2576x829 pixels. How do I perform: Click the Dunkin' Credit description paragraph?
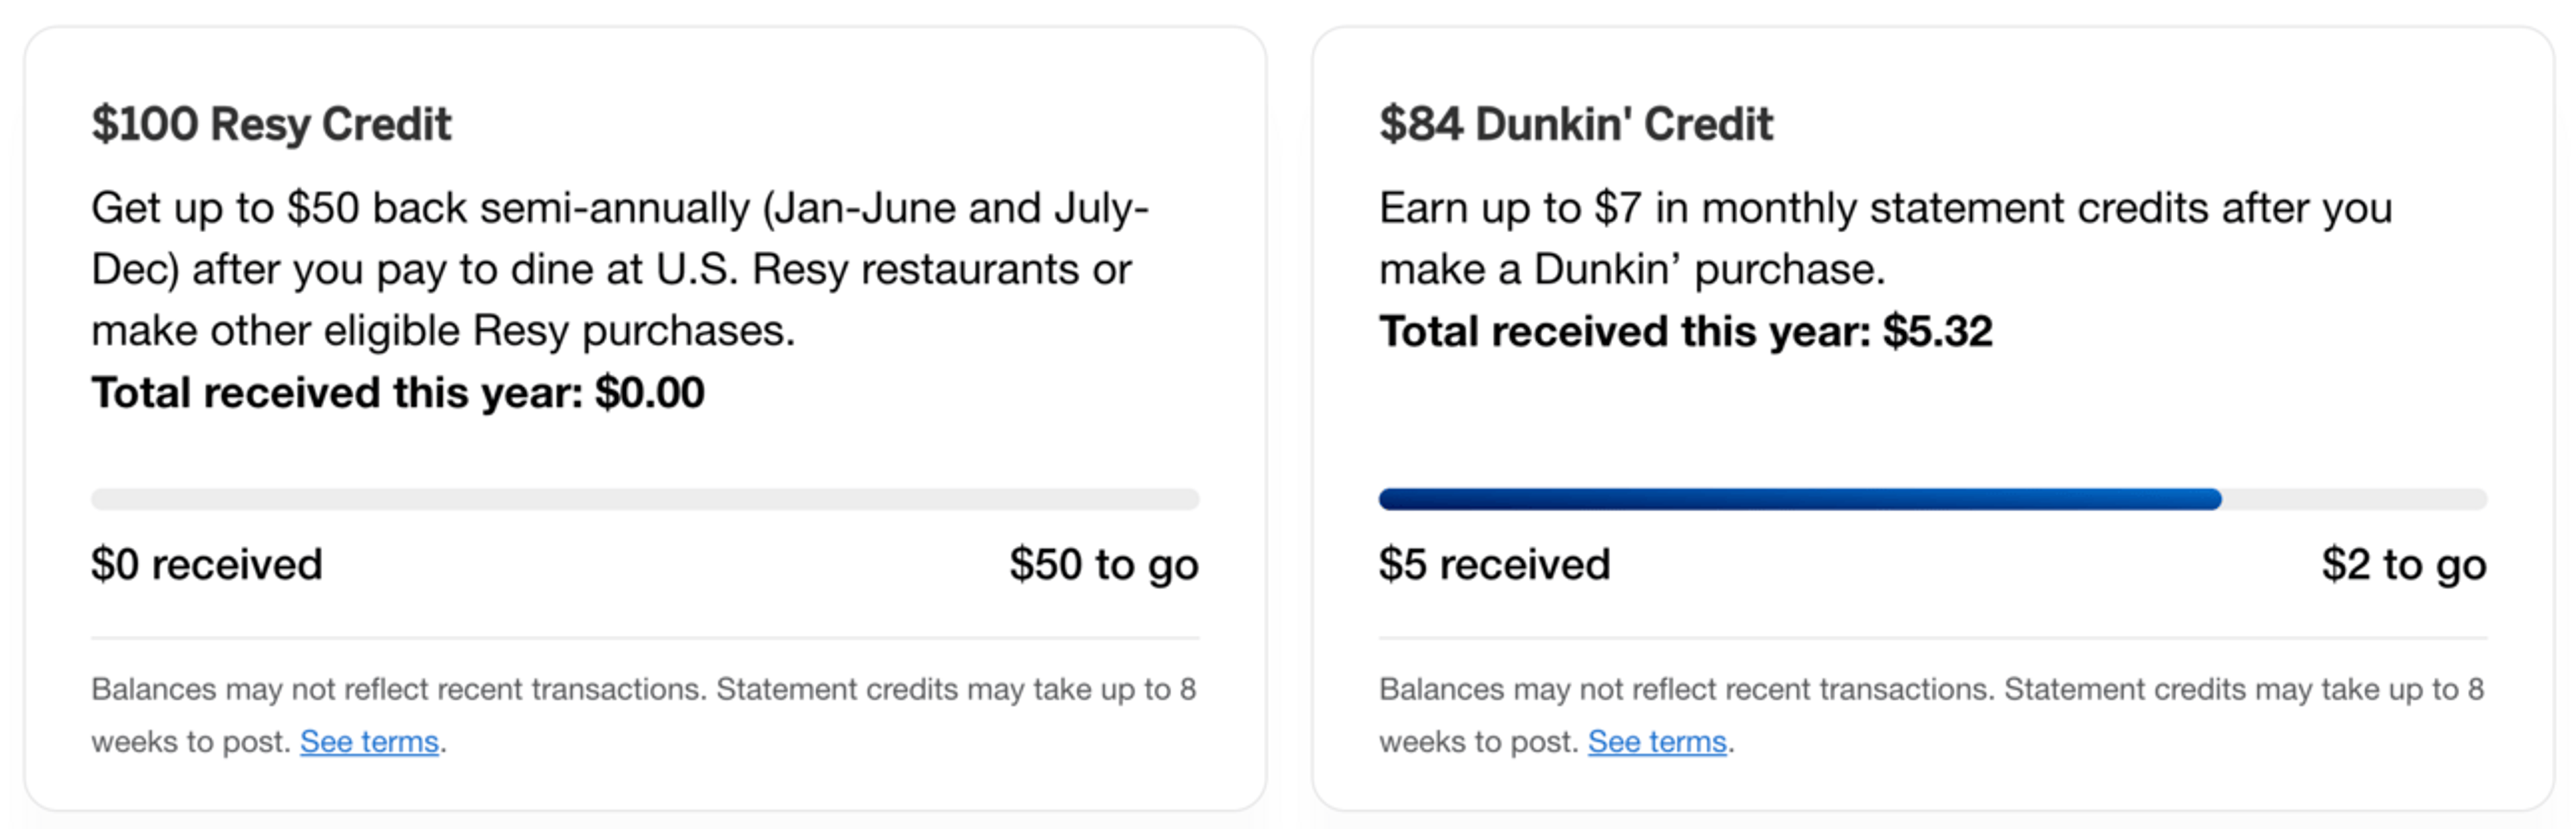(1886, 238)
